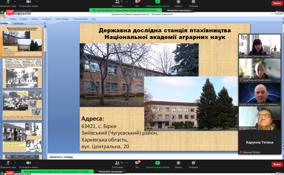Click the address line 'вул. Центральна, 20'
Screen dimensions: 284x175
tap(105, 146)
